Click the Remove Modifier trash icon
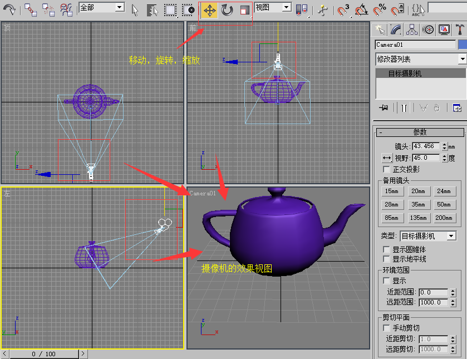This screenshot has width=467, height=359. (436, 107)
